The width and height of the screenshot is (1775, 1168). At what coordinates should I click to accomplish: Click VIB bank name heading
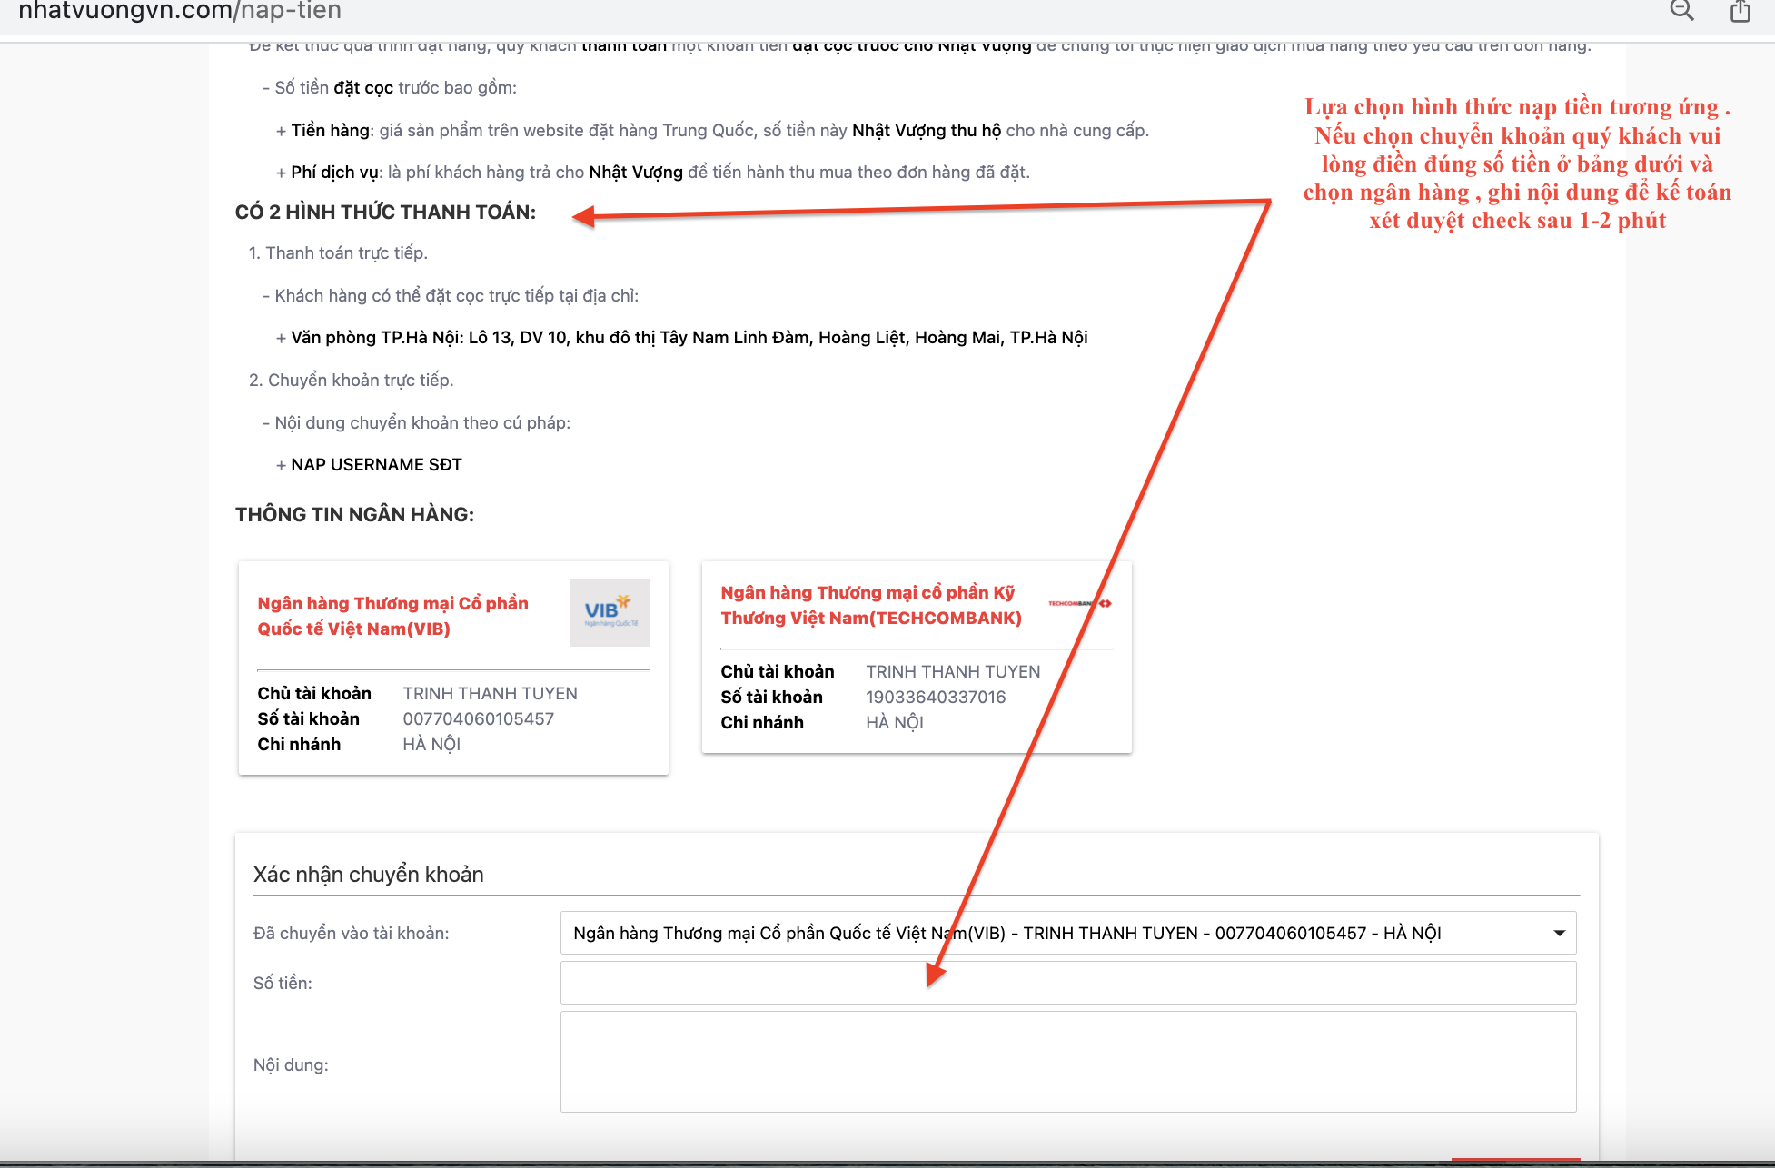click(x=392, y=616)
